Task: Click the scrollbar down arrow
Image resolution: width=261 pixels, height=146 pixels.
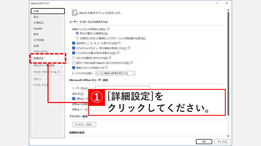Action: point(228,136)
